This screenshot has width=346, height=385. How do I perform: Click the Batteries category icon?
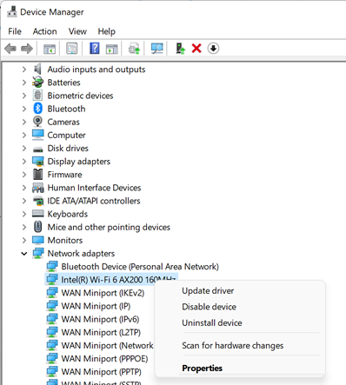[37, 83]
